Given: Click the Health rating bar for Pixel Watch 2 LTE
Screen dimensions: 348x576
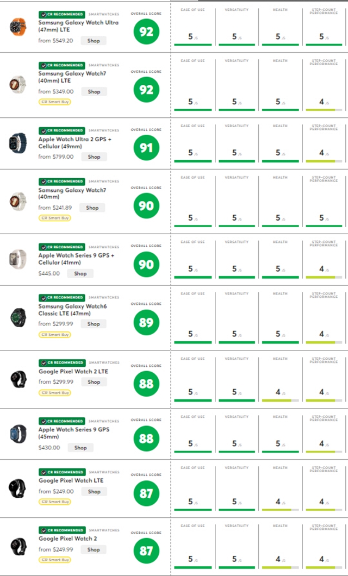Looking at the screenshot, I should pyautogui.click(x=281, y=400).
